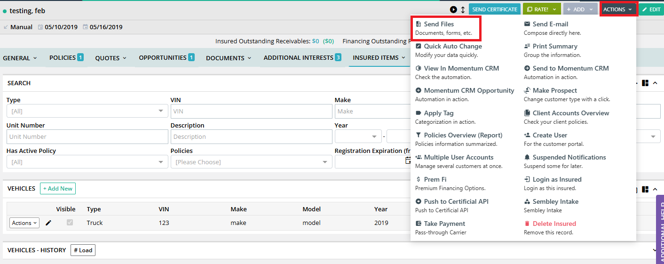
Task: Click the Load button in Vehicles History
Action: [83, 250]
